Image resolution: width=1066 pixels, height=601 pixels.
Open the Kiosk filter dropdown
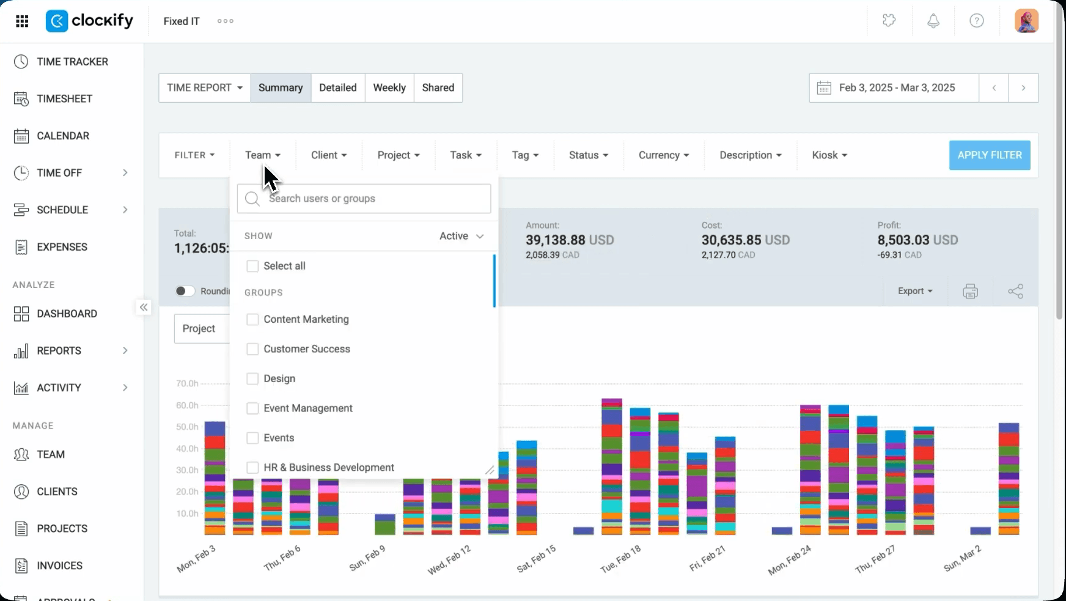click(829, 155)
